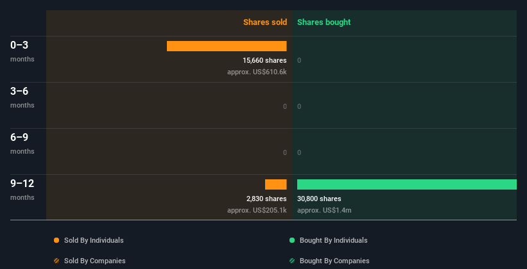Click the 30,800 shares value

pyautogui.click(x=319, y=199)
